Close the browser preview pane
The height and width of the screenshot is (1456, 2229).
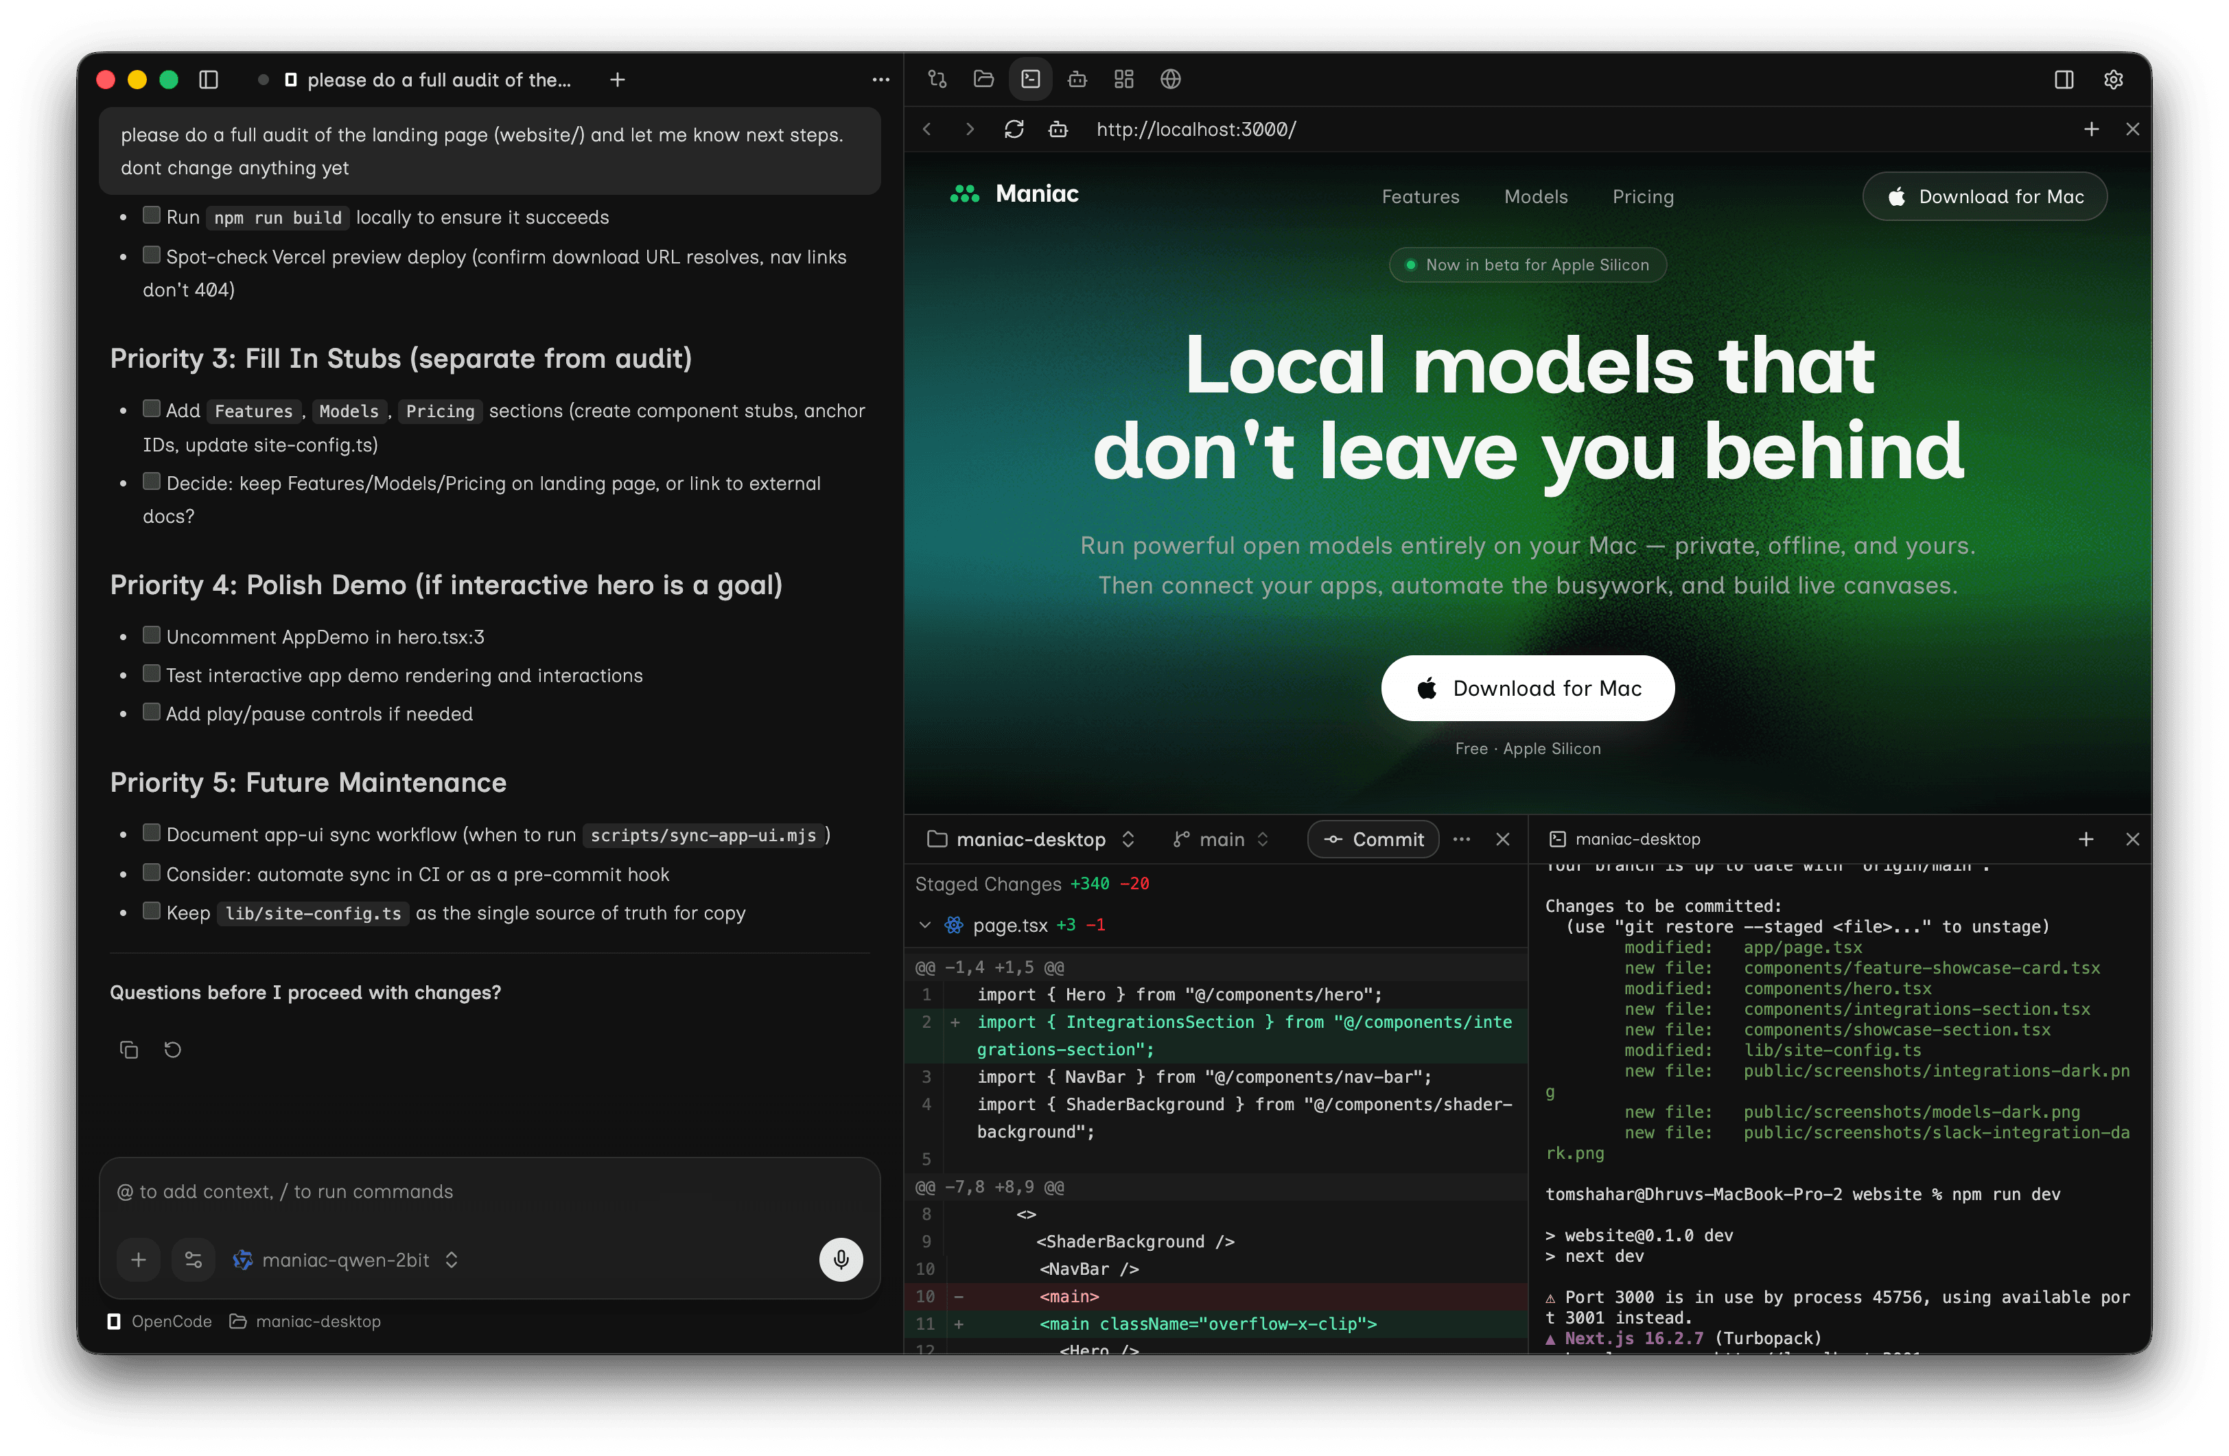[2132, 129]
